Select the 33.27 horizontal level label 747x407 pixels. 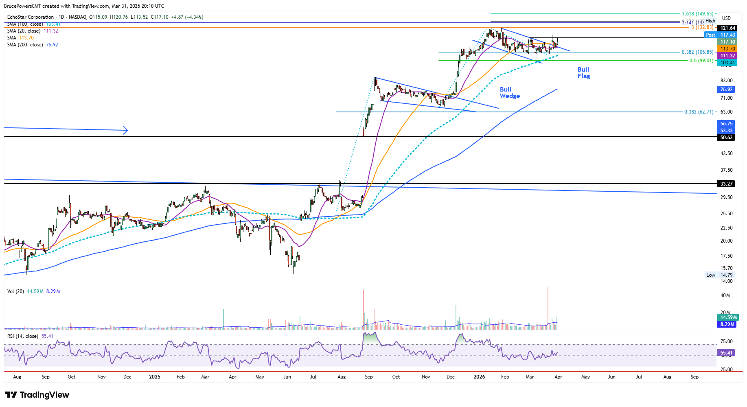[726, 184]
